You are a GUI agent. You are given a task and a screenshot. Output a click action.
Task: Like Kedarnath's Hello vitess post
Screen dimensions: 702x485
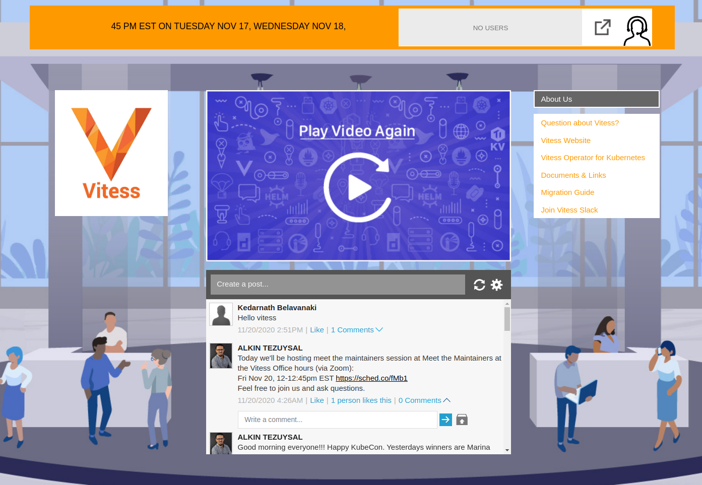(317, 330)
